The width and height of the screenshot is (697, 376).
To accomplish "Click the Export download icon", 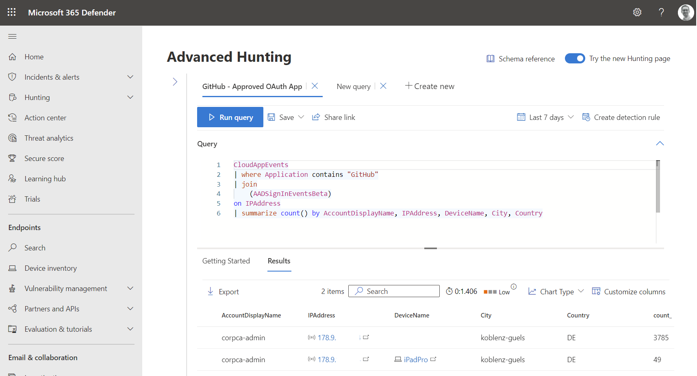I will [211, 291].
